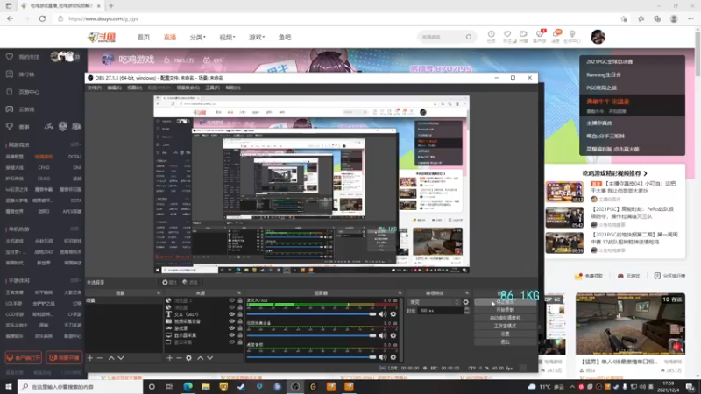Move the source down in sources list
701x394 pixels.
(x=209, y=358)
